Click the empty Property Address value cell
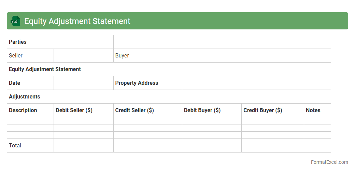This screenshot has height=172, width=355. point(256,83)
